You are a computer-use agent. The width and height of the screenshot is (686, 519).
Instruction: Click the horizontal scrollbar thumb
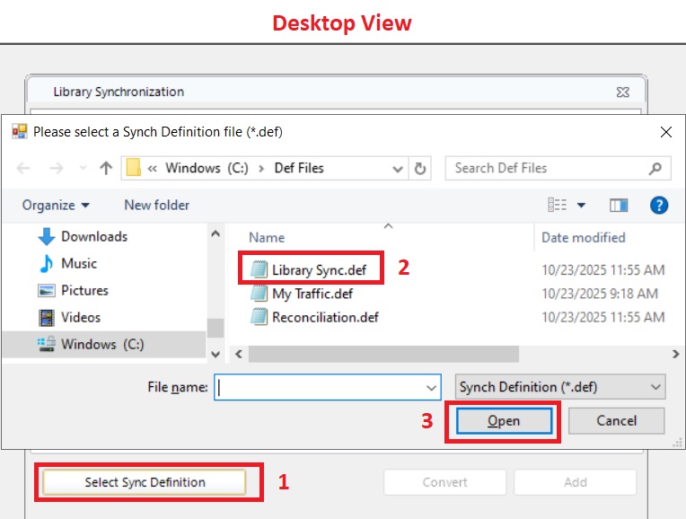(383, 354)
